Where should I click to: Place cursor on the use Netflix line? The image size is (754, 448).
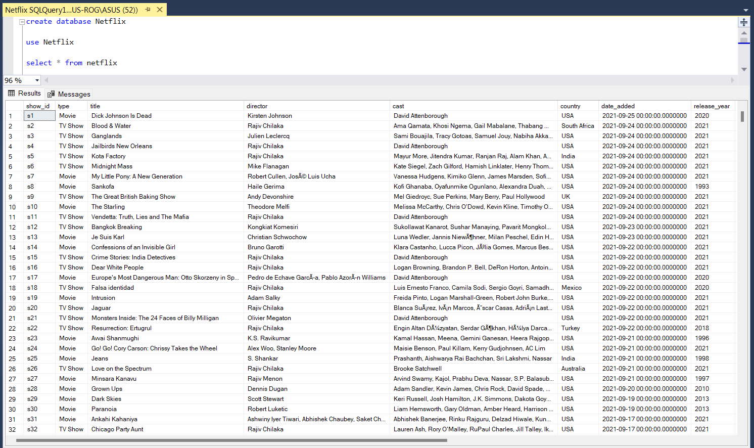coord(50,42)
